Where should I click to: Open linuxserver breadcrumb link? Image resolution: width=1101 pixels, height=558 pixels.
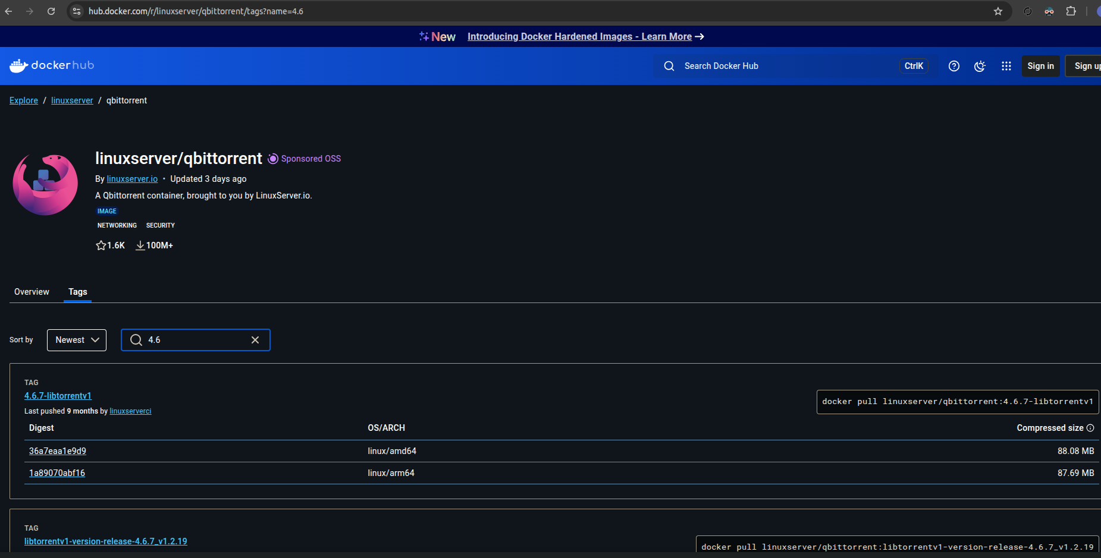[x=72, y=100]
